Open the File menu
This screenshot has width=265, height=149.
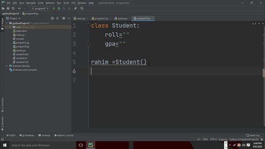tap(8, 3)
